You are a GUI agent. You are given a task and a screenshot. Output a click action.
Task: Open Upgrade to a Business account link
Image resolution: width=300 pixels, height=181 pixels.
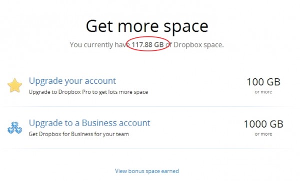point(89,123)
